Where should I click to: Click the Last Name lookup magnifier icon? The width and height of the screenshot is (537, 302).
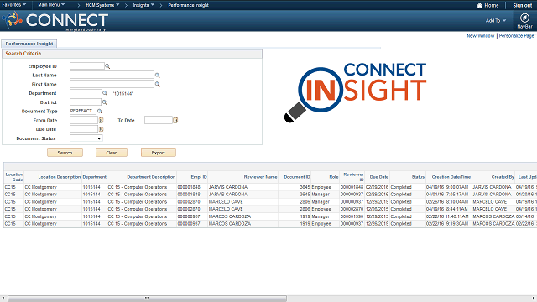(x=158, y=75)
